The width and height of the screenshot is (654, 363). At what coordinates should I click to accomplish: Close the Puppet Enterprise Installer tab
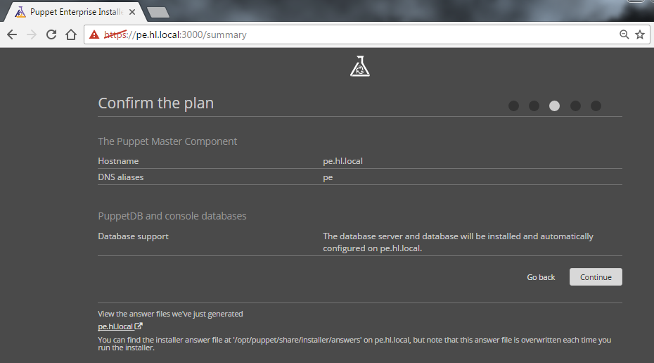click(x=132, y=12)
